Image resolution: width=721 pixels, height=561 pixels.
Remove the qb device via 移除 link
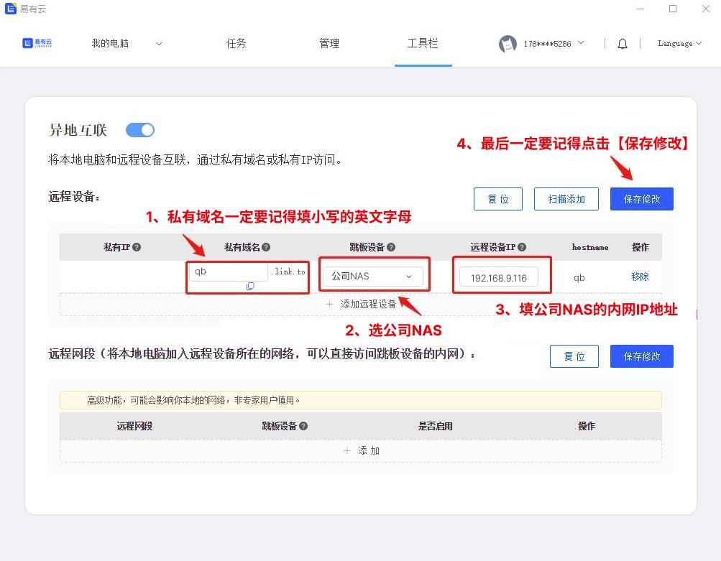(x=640, y=277)
